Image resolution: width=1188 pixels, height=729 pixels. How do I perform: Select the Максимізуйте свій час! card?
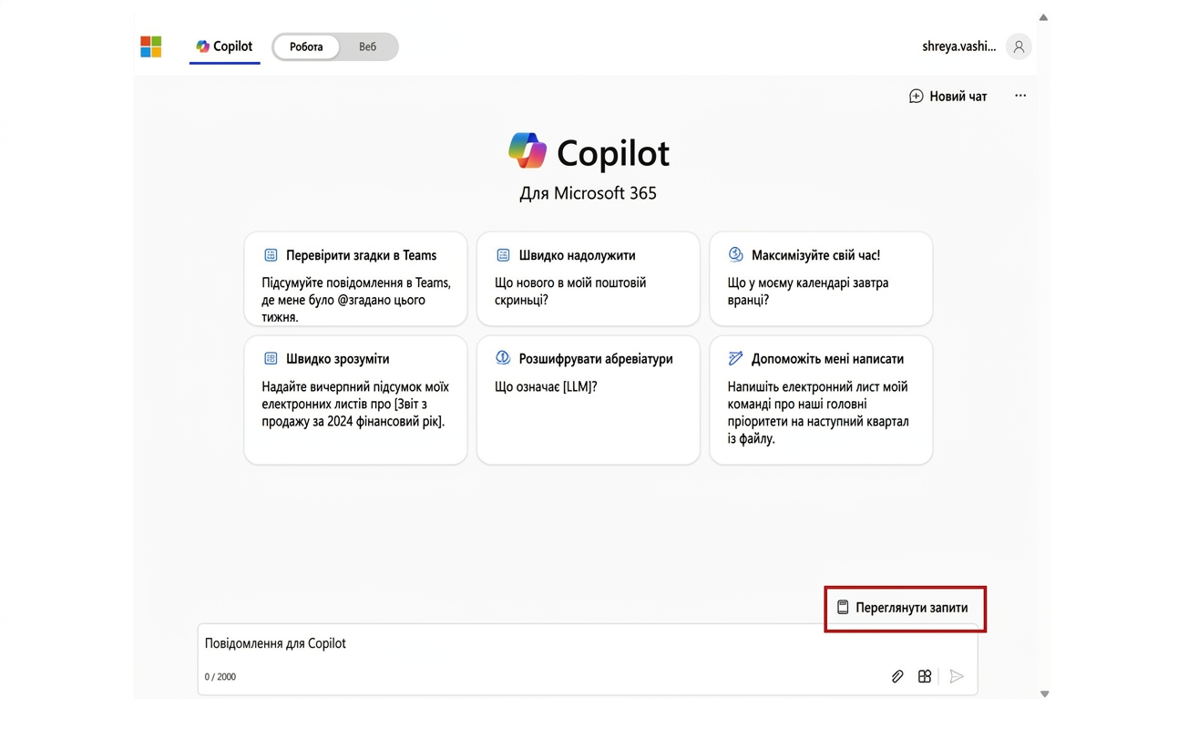pyautogui.click(x=821, y=279)
